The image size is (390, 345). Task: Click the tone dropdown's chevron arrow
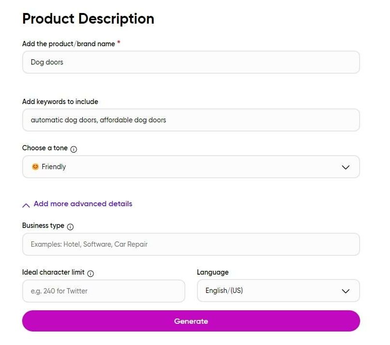[x=346, y=167]
